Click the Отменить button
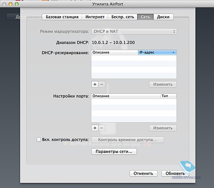 tap(143, 173)
